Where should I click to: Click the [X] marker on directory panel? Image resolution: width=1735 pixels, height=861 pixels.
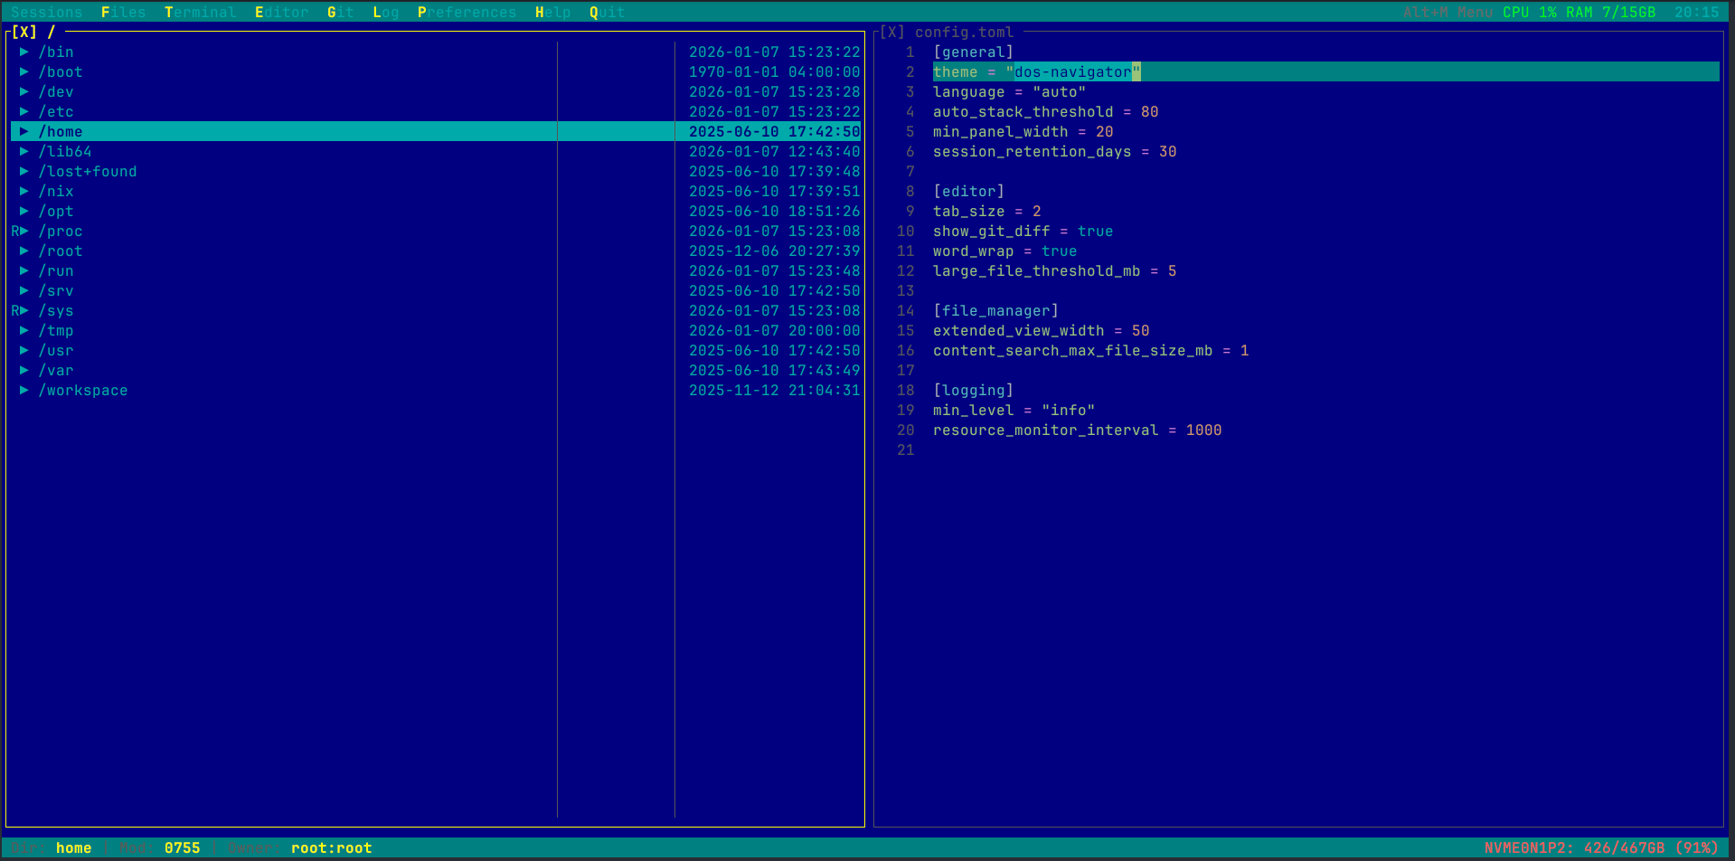[24, 31]
